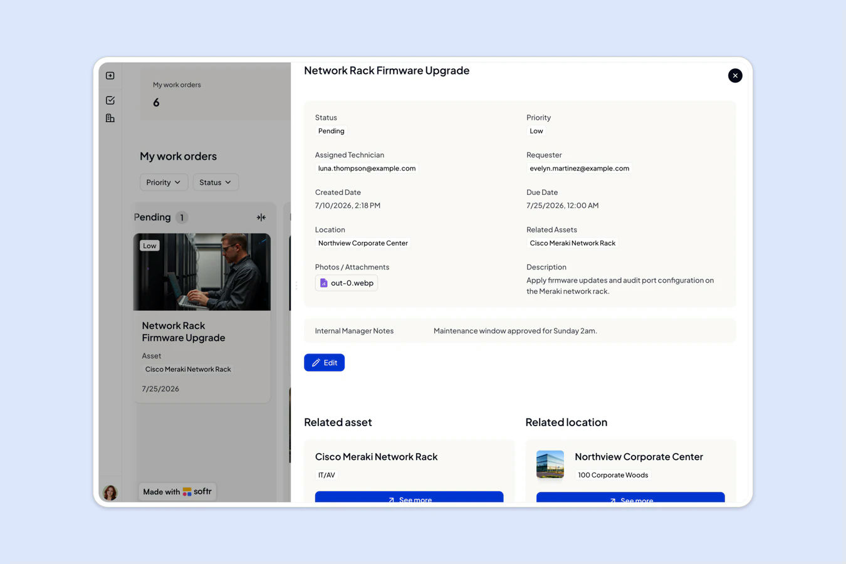Viewport: 846px width, 564px height.
Task: Click the Pending column heading
Action: (152, 217)
